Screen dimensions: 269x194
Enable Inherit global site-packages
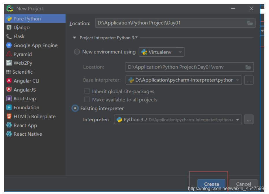point(87,91)
